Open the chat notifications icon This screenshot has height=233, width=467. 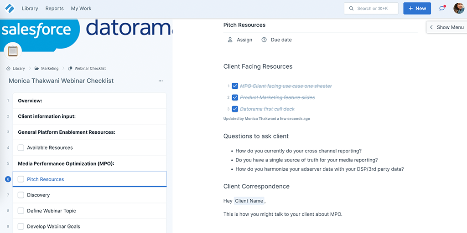442,8
